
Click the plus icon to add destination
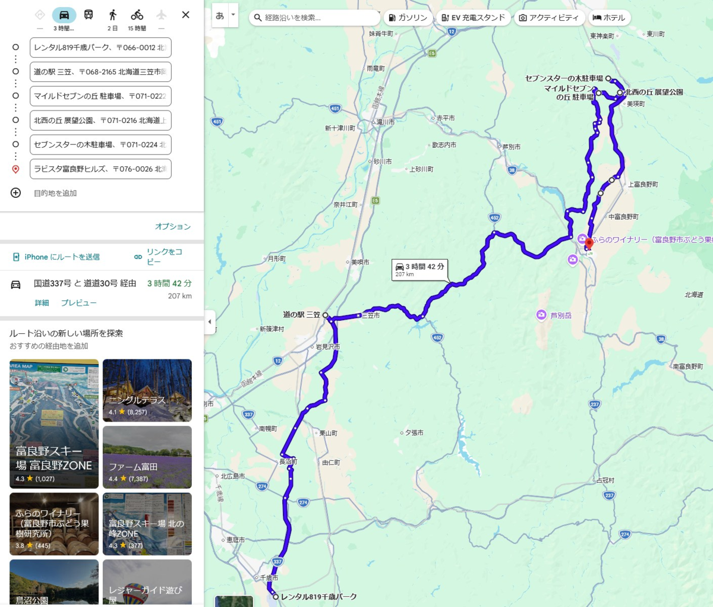tap(15, 193)
